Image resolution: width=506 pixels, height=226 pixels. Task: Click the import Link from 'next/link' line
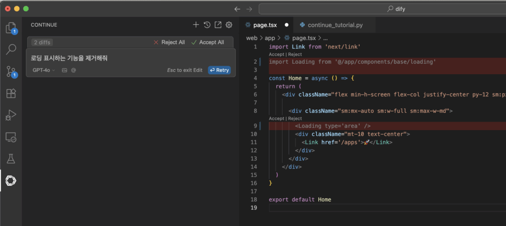pyautogui.click(x=314, y=47)
